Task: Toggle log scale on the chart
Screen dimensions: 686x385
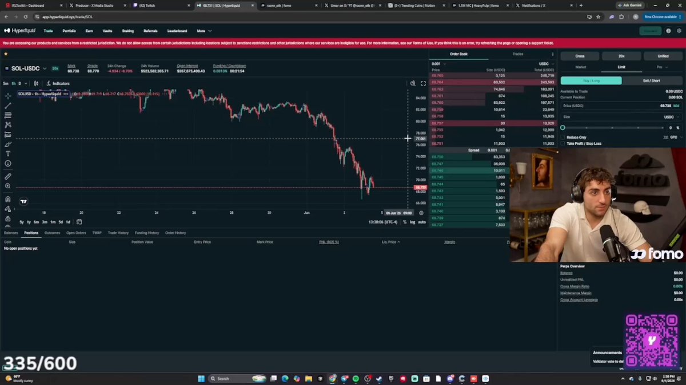Action: 412,222
